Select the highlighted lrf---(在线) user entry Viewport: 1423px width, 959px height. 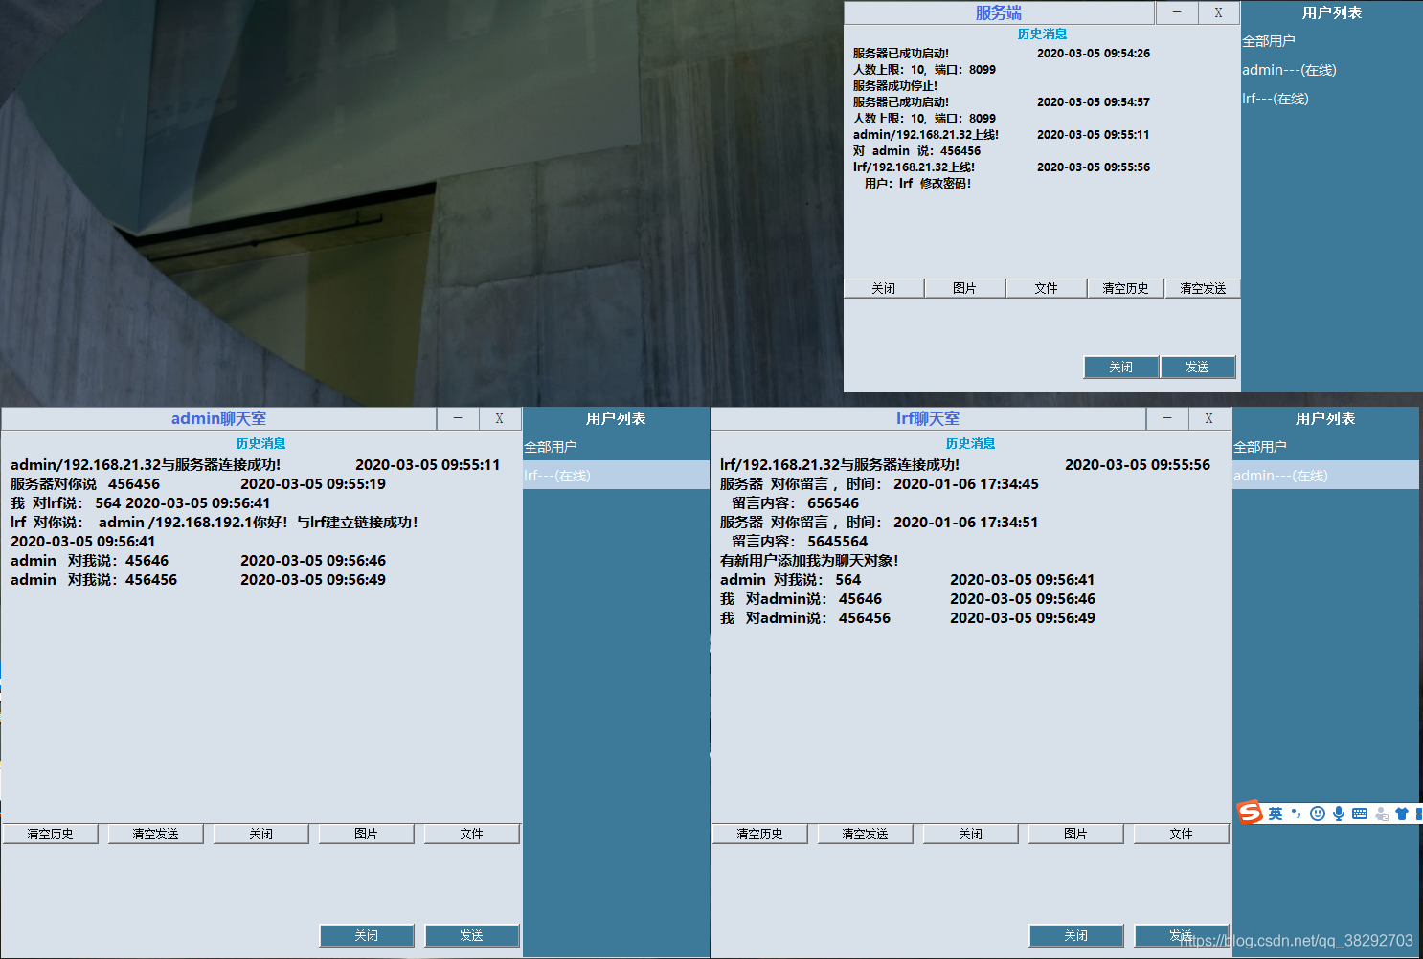[x=557, y=475]
